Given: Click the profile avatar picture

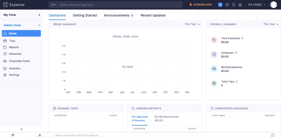Looking at the screenshot, I should [x=274, y=5].
